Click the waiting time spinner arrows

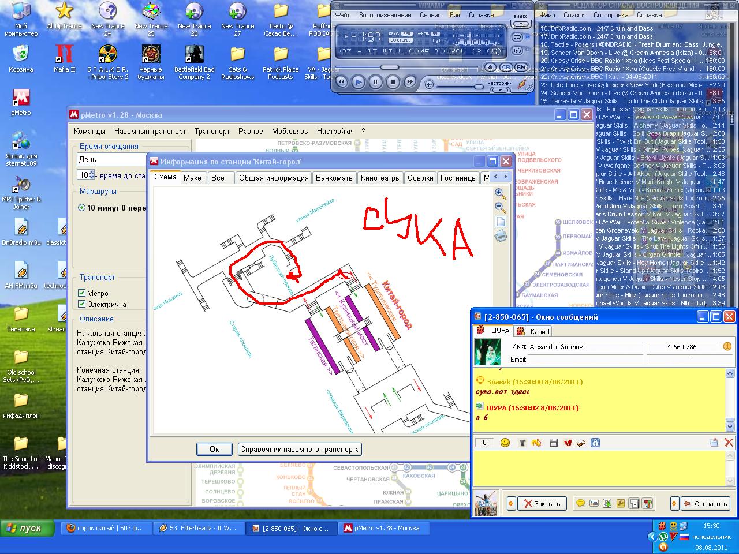(x=92, y=175)
